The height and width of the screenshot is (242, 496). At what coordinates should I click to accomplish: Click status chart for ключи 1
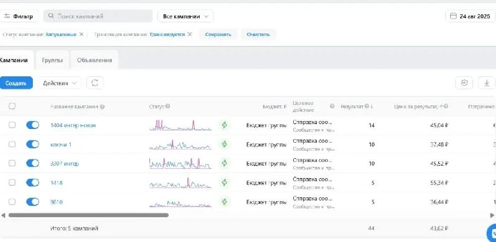tap(180, 145)
